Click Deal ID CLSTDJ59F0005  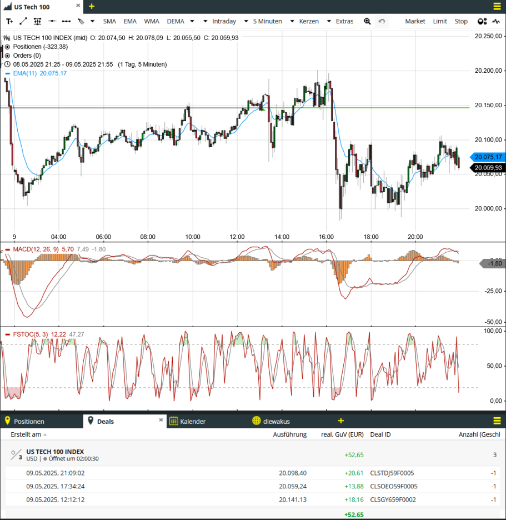392,473
